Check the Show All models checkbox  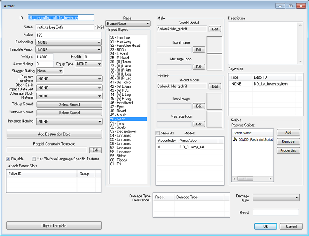(158, 133)
